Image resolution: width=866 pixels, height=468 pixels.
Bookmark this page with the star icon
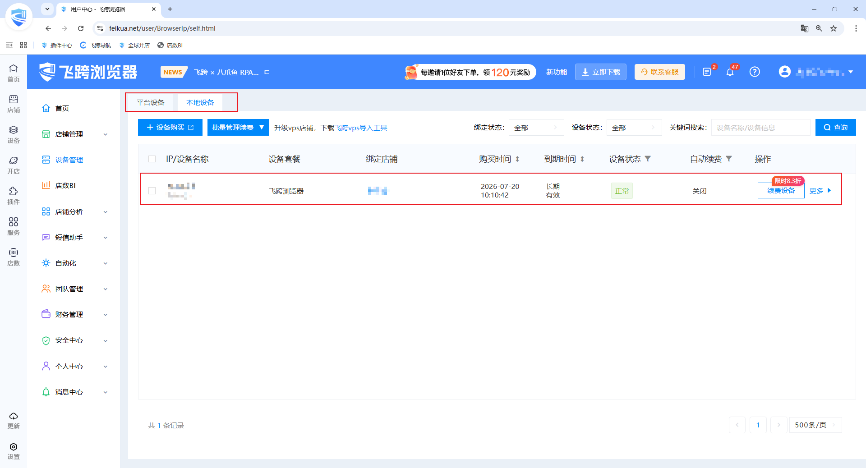(834, 28)
